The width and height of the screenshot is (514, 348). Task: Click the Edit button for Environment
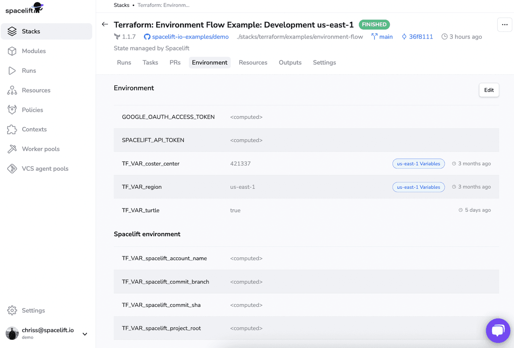(x=489, y=90)
